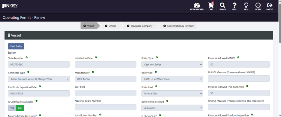Open the Certificate Type dropdown

[39, 79]
